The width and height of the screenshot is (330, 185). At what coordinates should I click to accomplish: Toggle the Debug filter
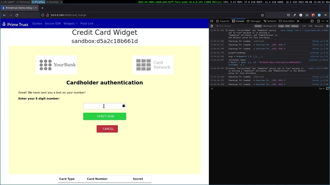pyautogui.click(x=295, y=26)
